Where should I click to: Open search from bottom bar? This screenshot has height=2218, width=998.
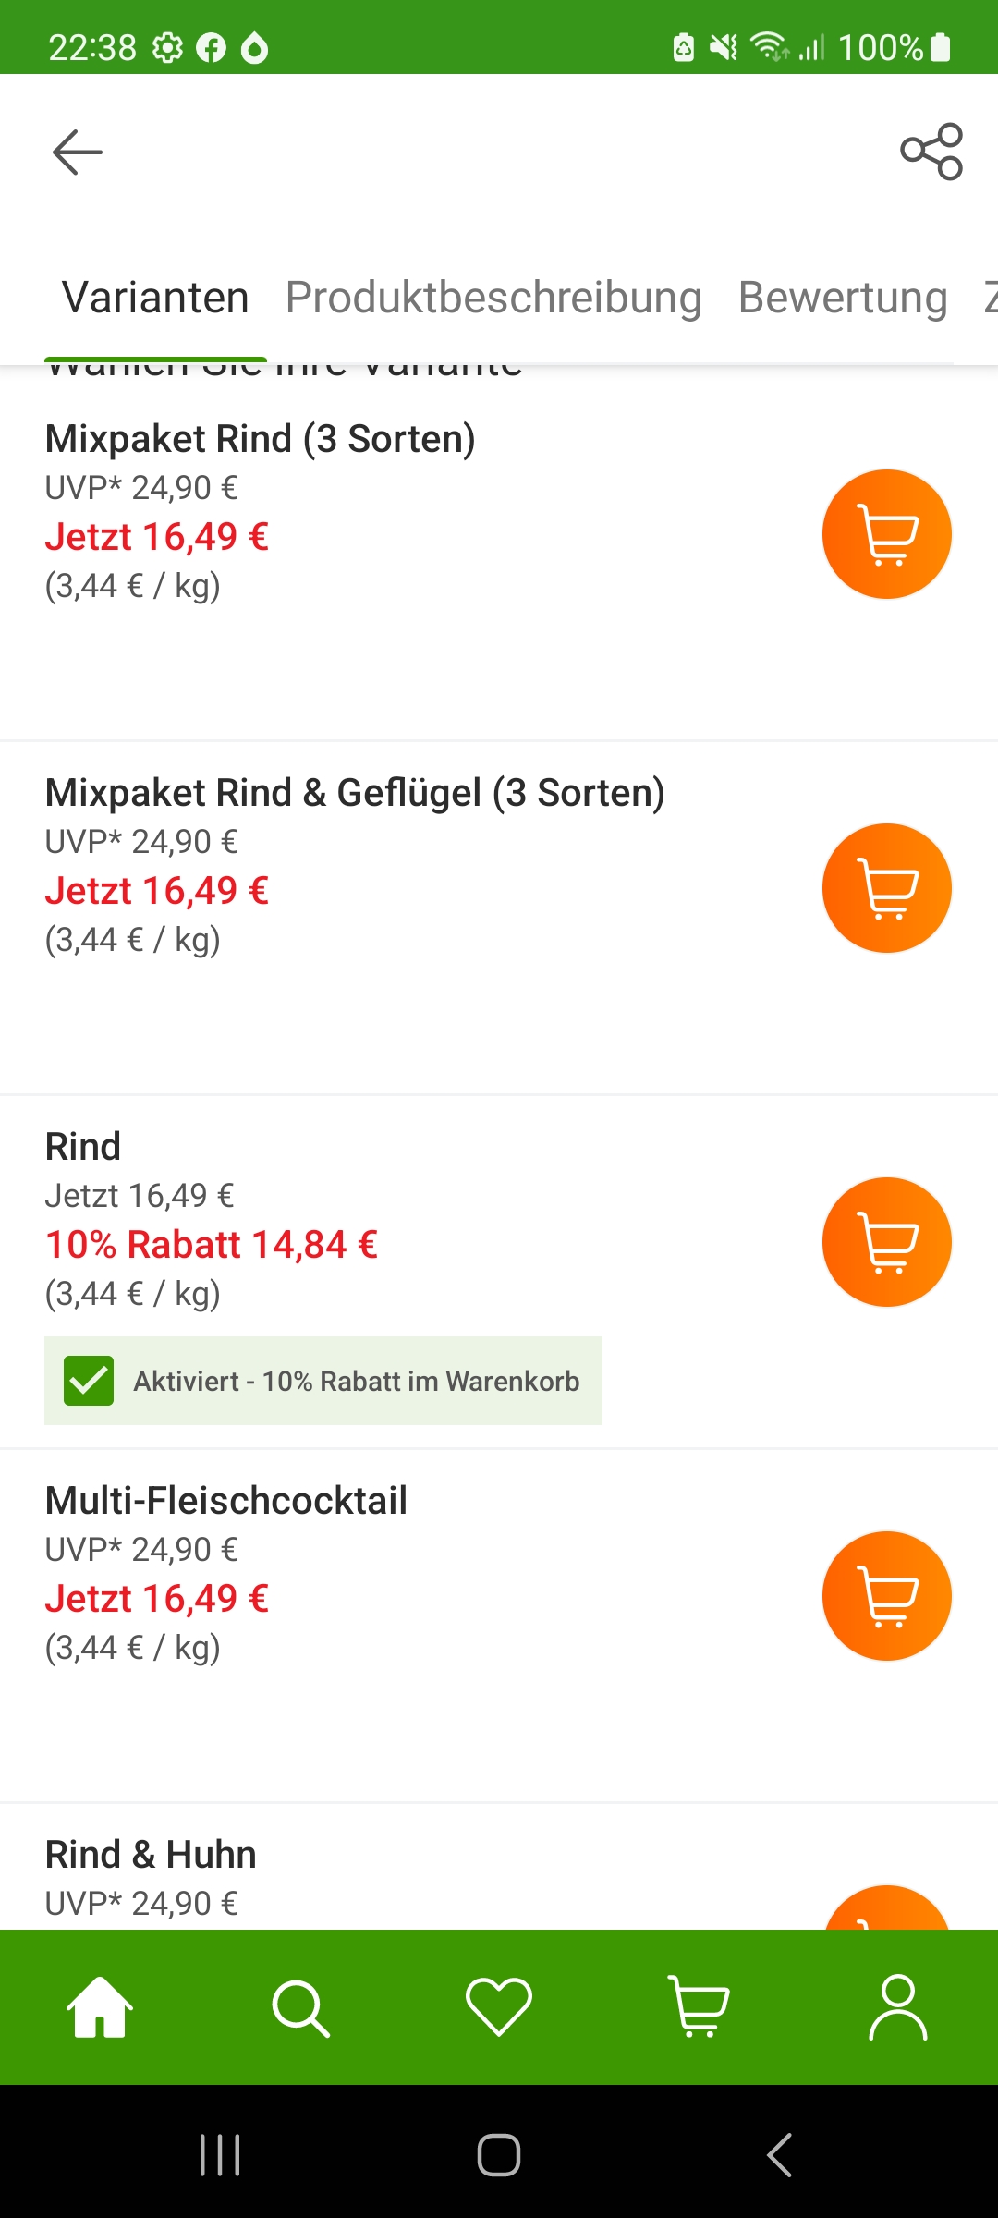[300, 2008]
